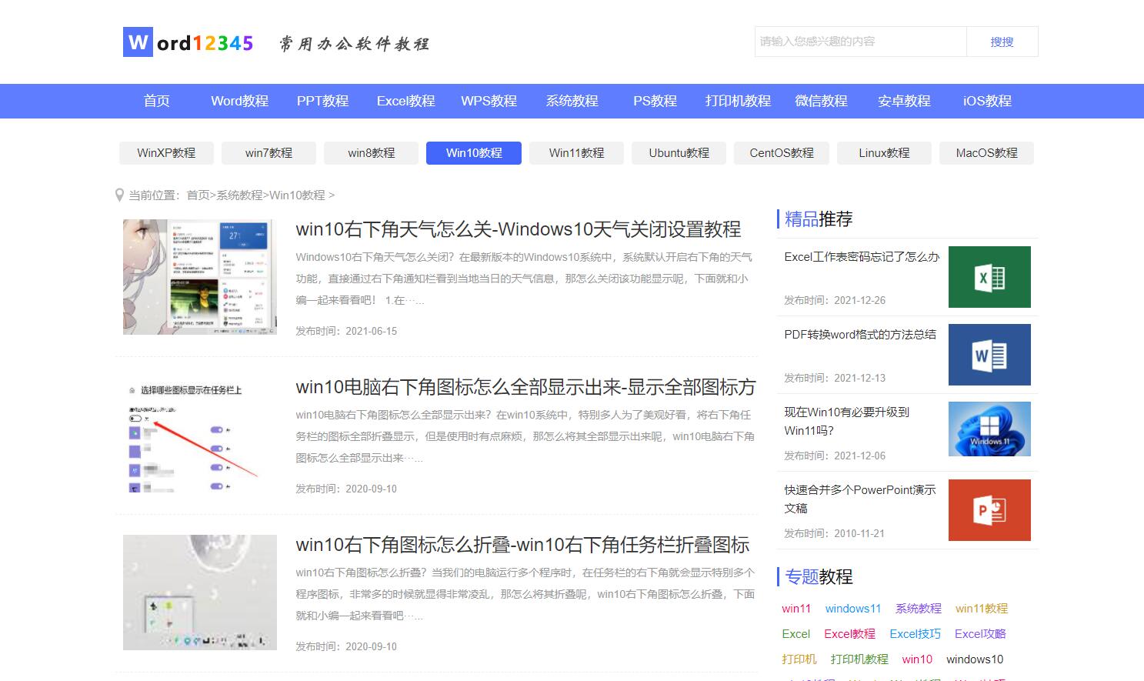
Task: Click the windows10 topic tag
Action: pos(975,659)
